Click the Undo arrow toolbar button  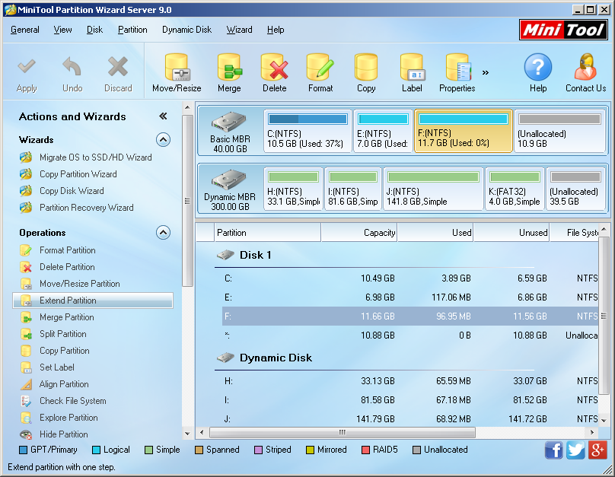tap(72, 75)
